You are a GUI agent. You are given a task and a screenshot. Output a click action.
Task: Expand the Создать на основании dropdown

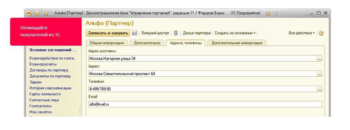pos(235,33)
